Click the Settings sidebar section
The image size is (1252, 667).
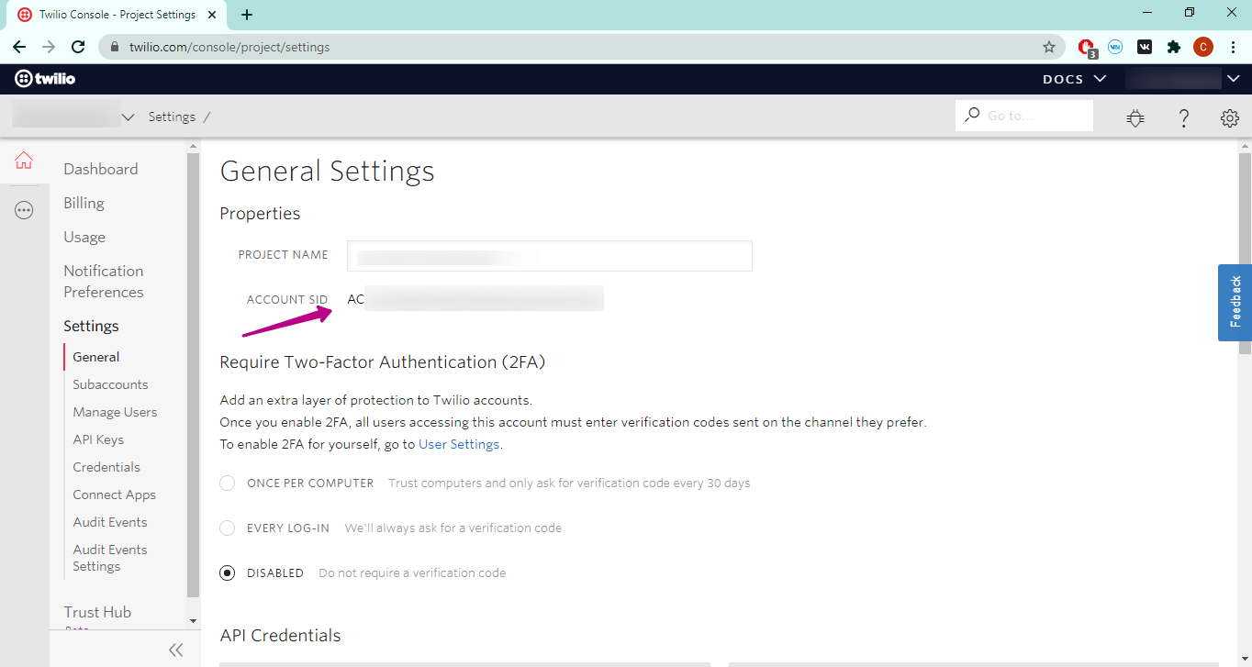coord(91,326)
